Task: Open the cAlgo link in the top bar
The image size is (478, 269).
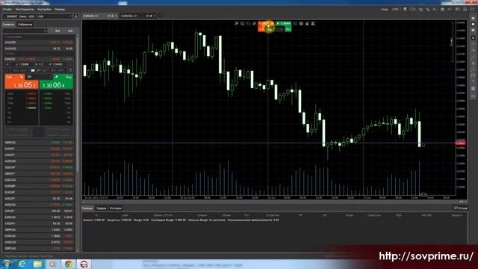Action: coord(385,10)
